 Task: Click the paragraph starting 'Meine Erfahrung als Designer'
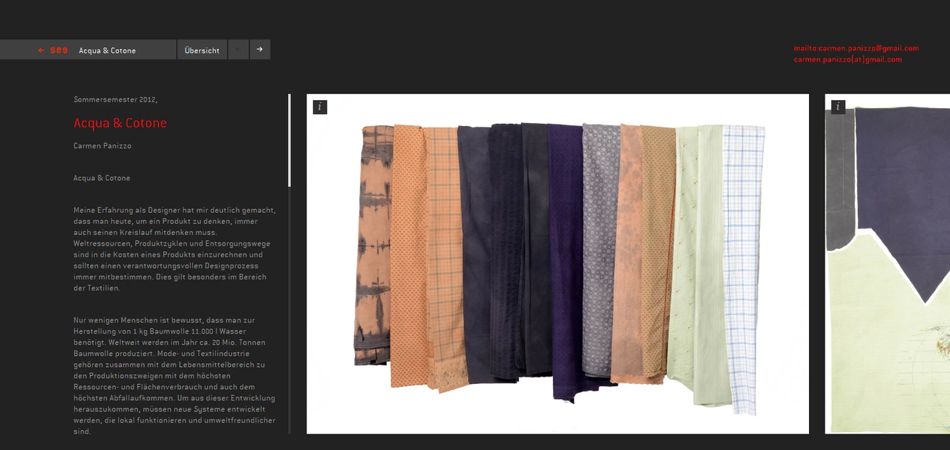point(174,249)
